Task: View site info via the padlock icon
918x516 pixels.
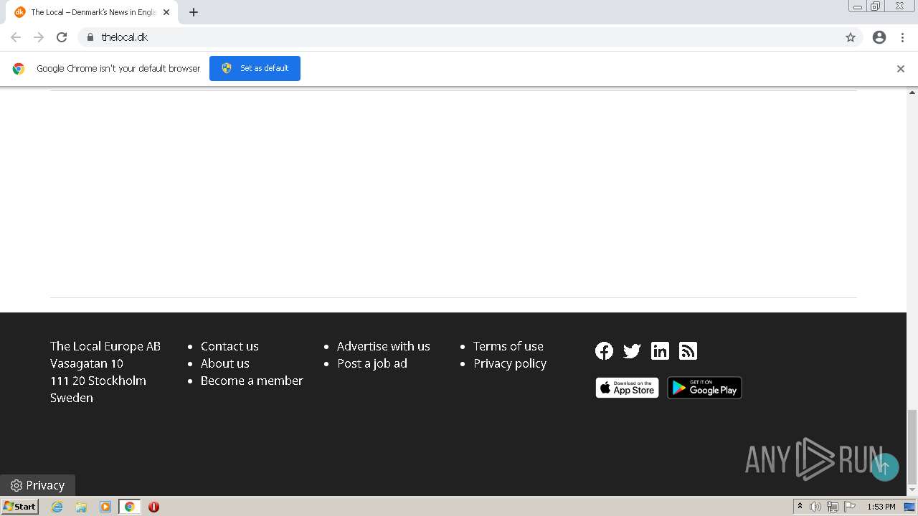Action: pyautogui.click(x=90, y=37)
